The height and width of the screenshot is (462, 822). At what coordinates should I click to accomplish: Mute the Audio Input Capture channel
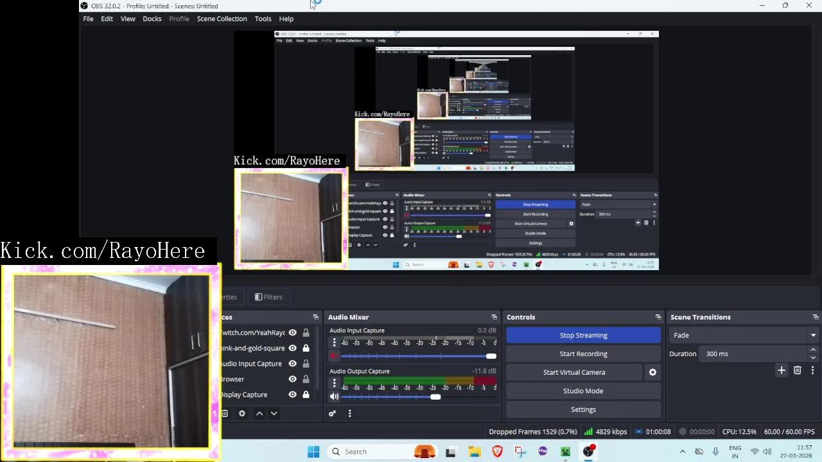click(334, 355)
